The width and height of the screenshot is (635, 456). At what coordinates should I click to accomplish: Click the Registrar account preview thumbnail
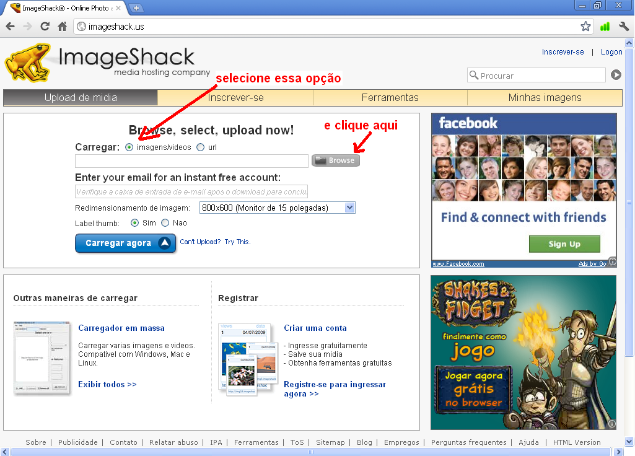[248, 359]
